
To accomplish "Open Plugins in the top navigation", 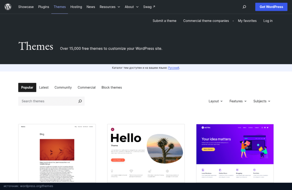I will (x=44, y=7).
